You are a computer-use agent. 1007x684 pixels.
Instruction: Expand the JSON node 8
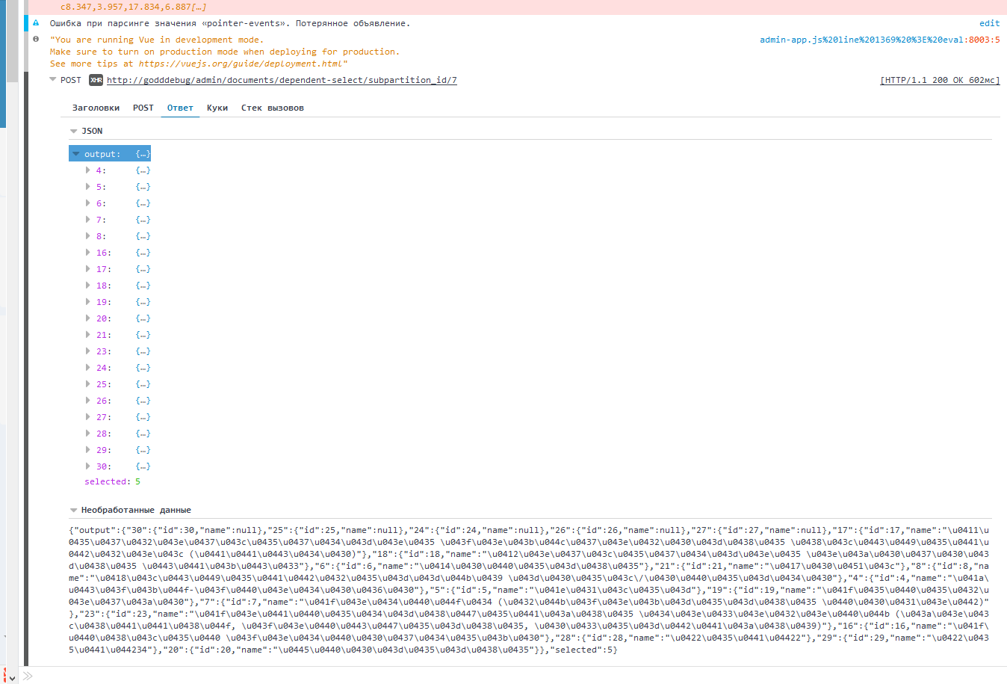88,236
